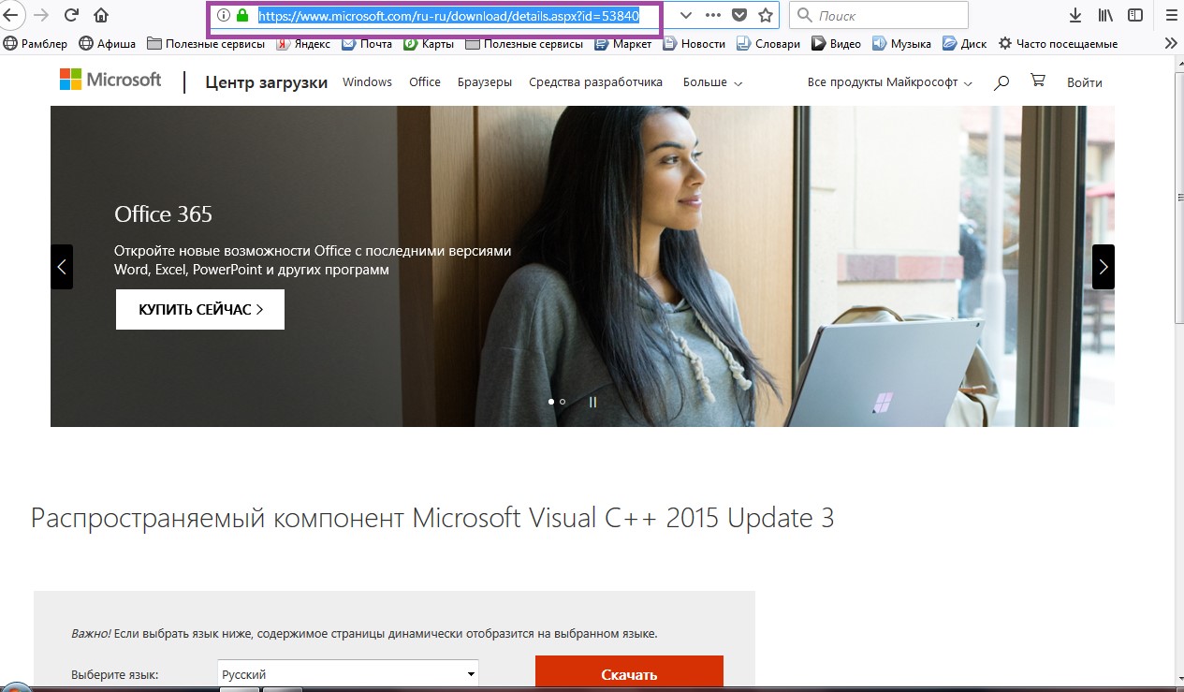Click the Войти sign-in link
The width and height of the screenshot is (1184, 692).
click(1085, 82)
